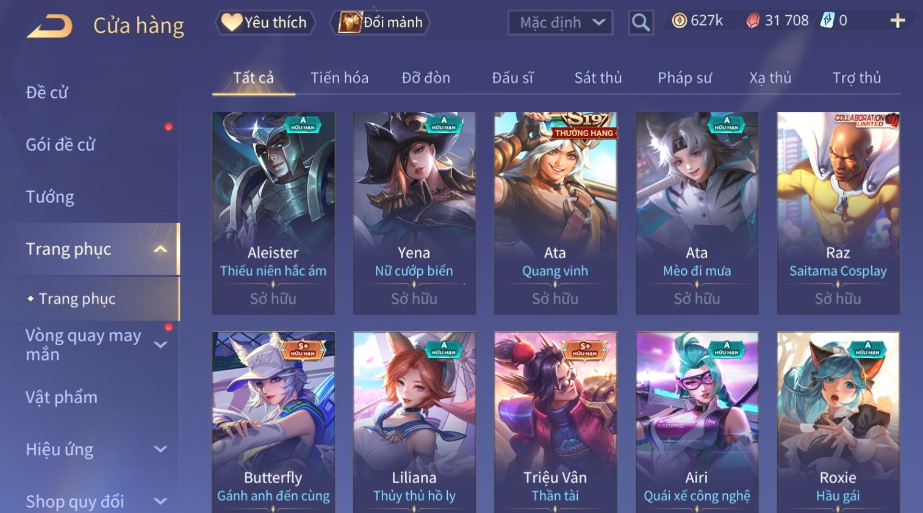Open Butterfly Gánh anh đến cùng skin
The height and width of the screenshot is (513, 923).
click(273, 422)
